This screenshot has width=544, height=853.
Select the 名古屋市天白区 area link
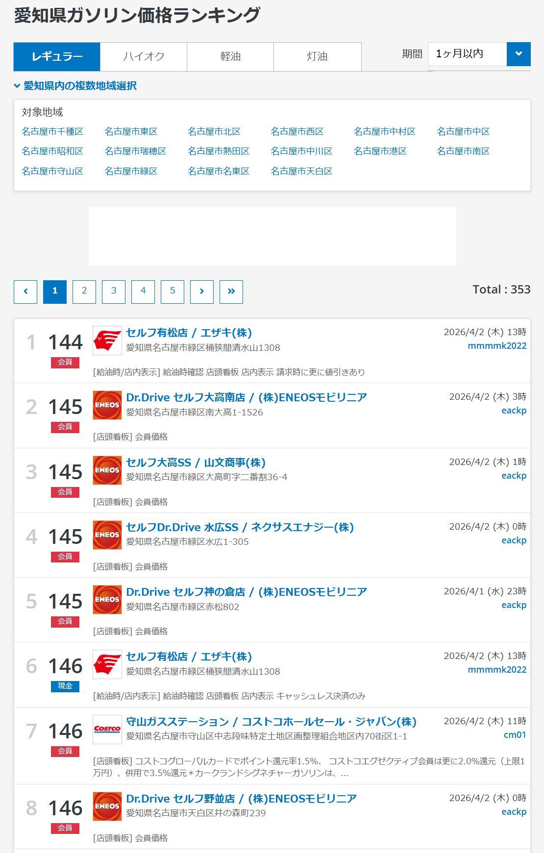(x=301, y=171)
